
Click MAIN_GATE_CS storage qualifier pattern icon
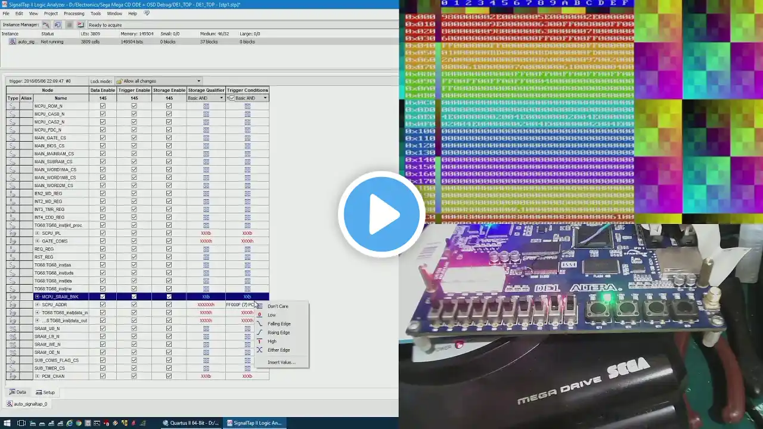point(206,138)
